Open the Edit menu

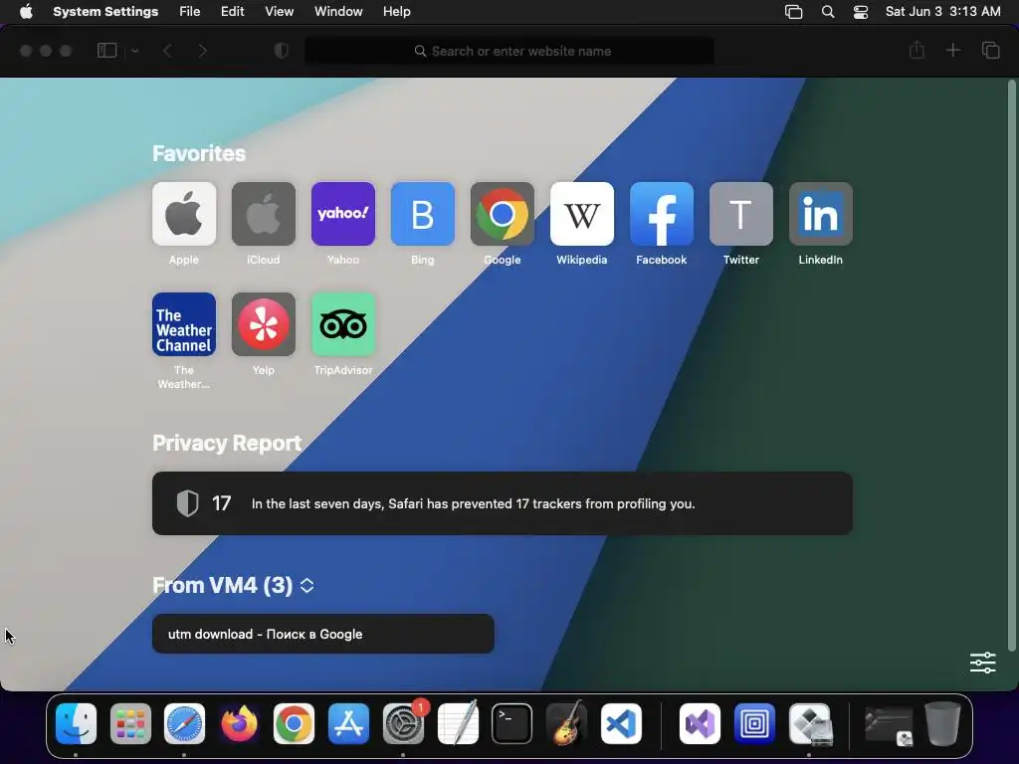(232, 11)
